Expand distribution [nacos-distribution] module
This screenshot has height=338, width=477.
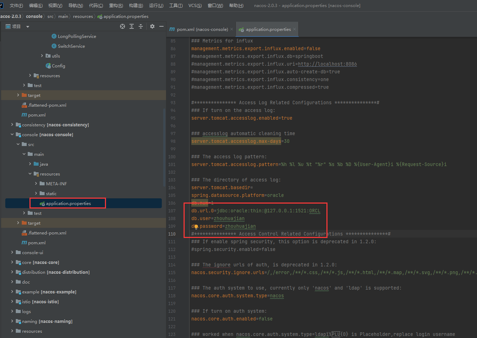click(x=12, y=272)
